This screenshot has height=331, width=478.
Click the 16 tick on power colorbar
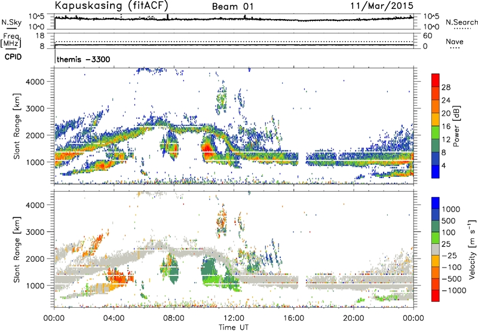[446, 127]
